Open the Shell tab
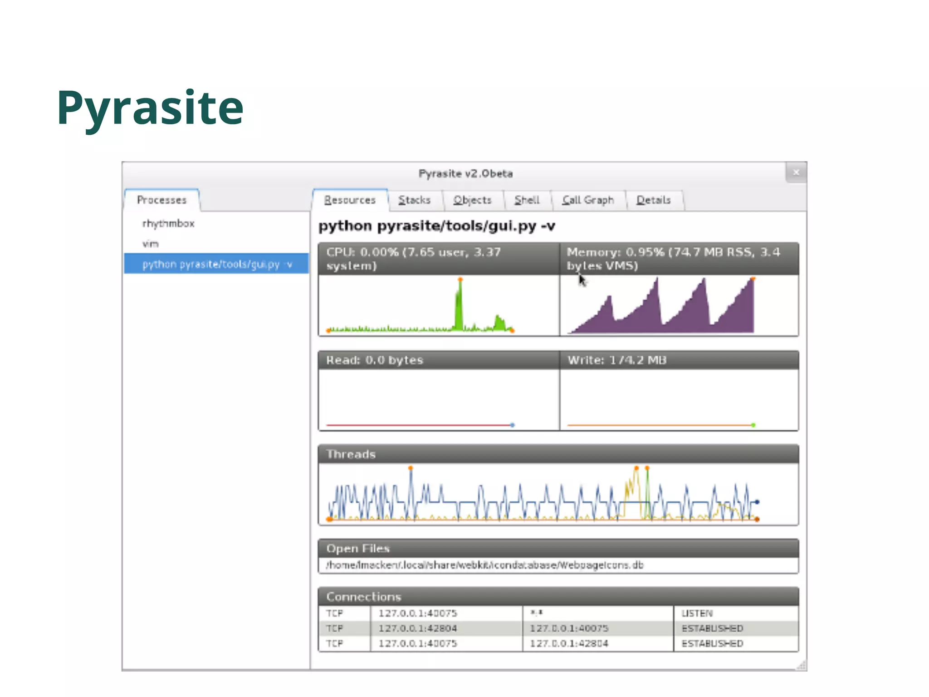The height and width of the screenshot is (697, 929). pyautogui.click(x=527, y=200)
